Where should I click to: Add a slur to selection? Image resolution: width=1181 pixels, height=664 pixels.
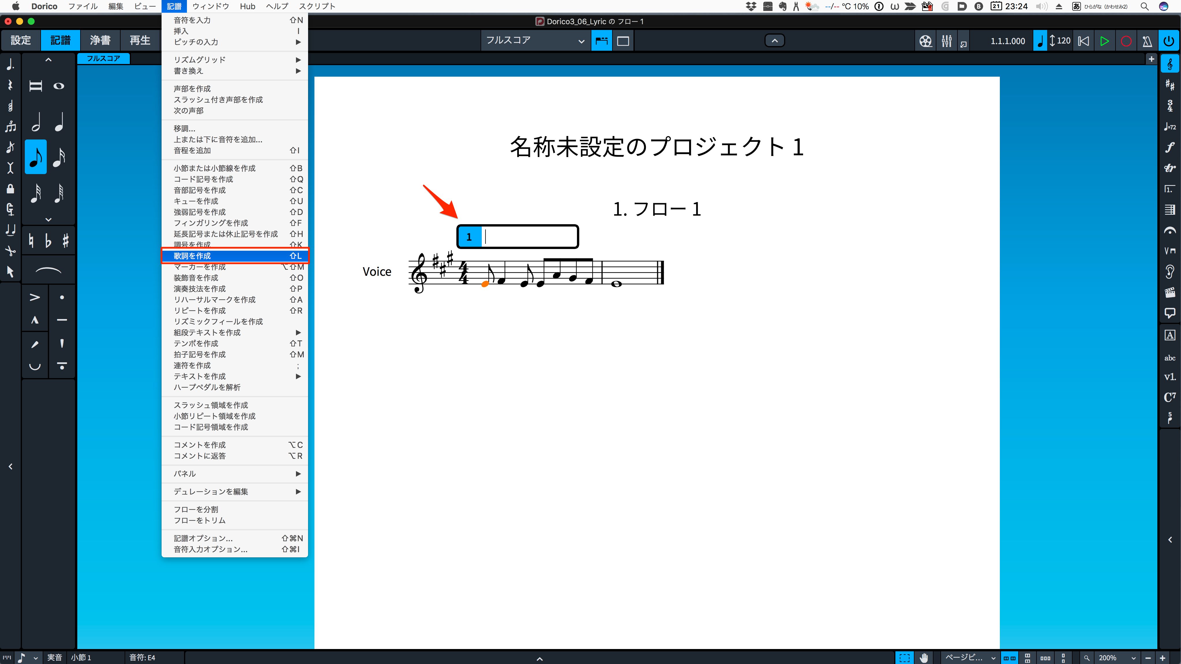[x=48, y=271]
